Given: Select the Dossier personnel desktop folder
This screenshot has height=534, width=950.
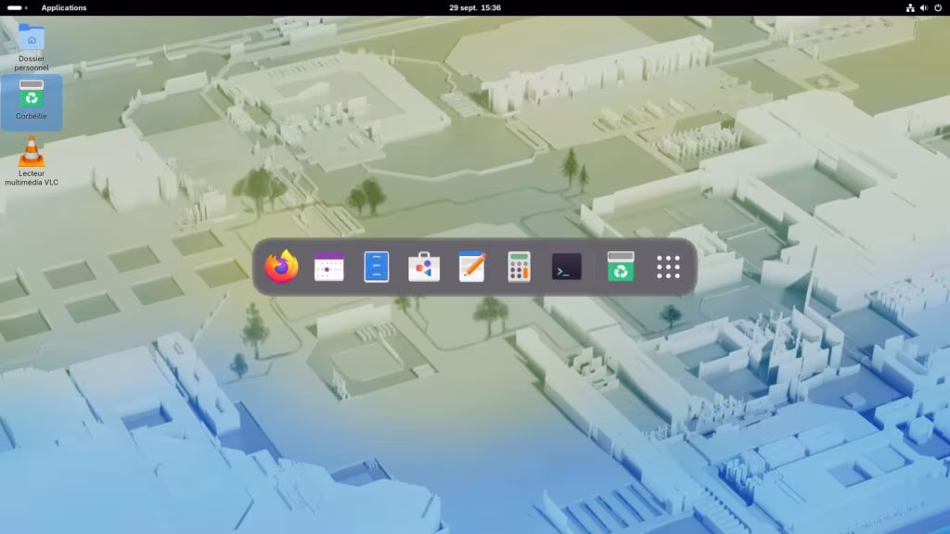Looking at the screenshot, I should click(32, 47).
